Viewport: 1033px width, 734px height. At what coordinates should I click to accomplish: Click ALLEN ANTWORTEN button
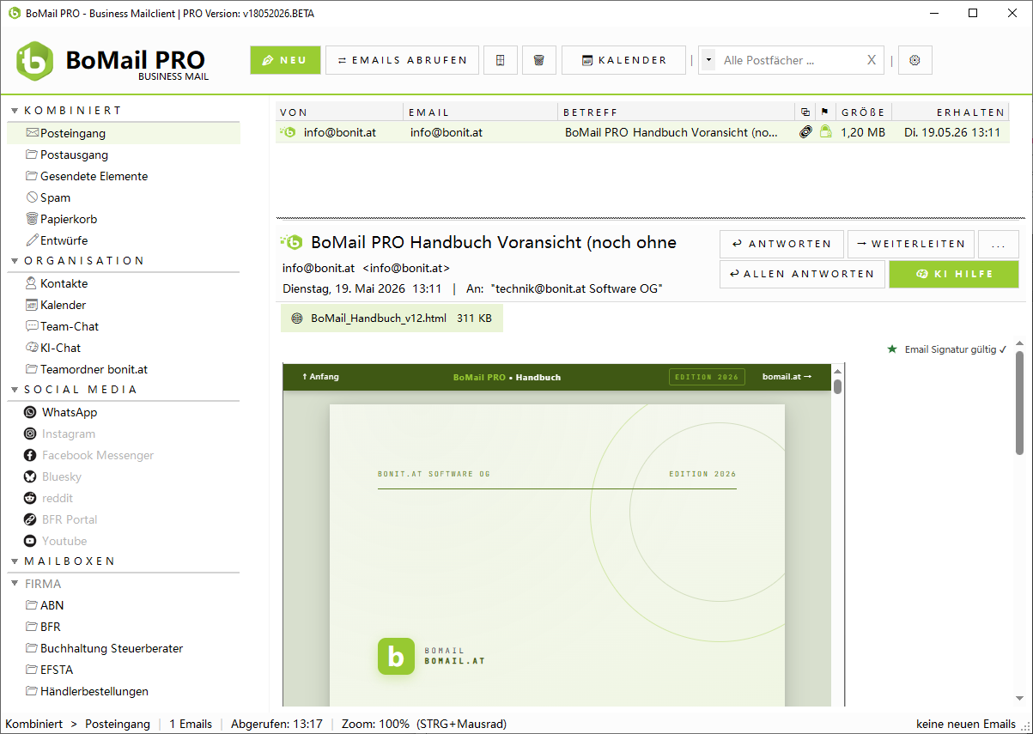point(802,274)
